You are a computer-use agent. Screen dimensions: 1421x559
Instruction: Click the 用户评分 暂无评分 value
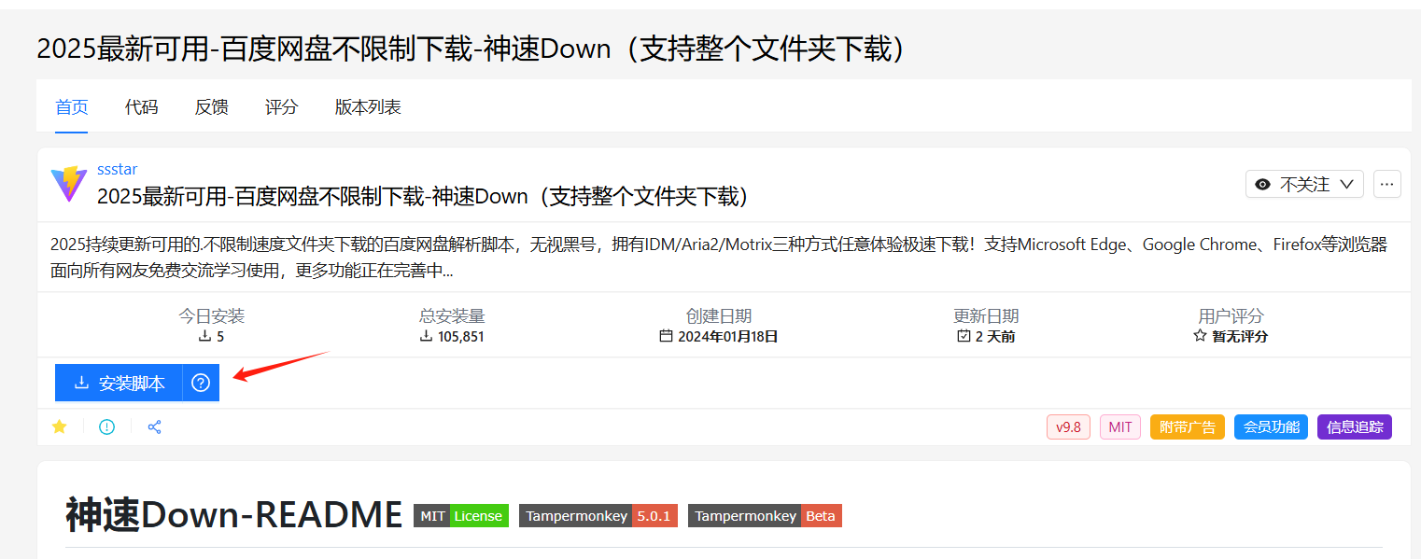(x=1231, y=337)
